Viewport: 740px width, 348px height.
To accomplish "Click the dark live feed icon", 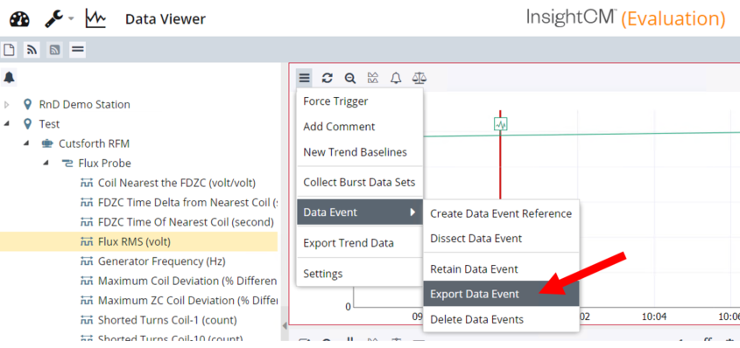I will (x=32, y=50).
